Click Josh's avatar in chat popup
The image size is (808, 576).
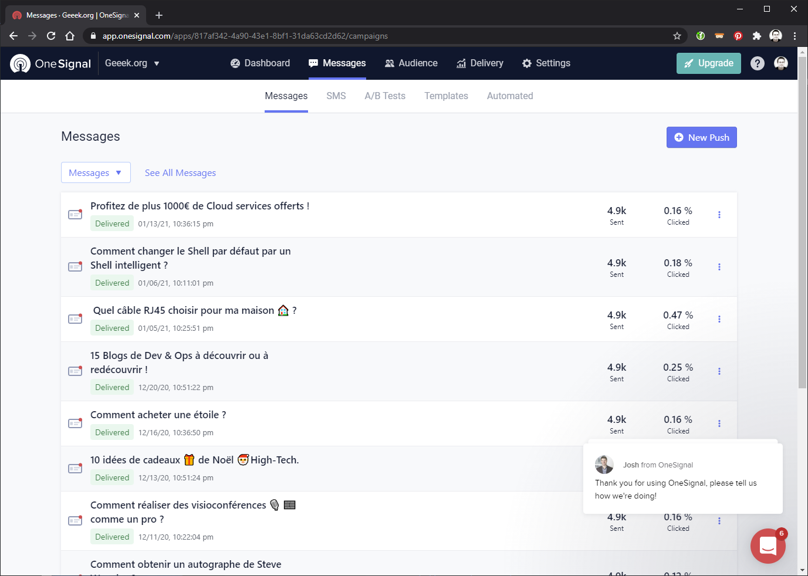(x=604, y=465)
